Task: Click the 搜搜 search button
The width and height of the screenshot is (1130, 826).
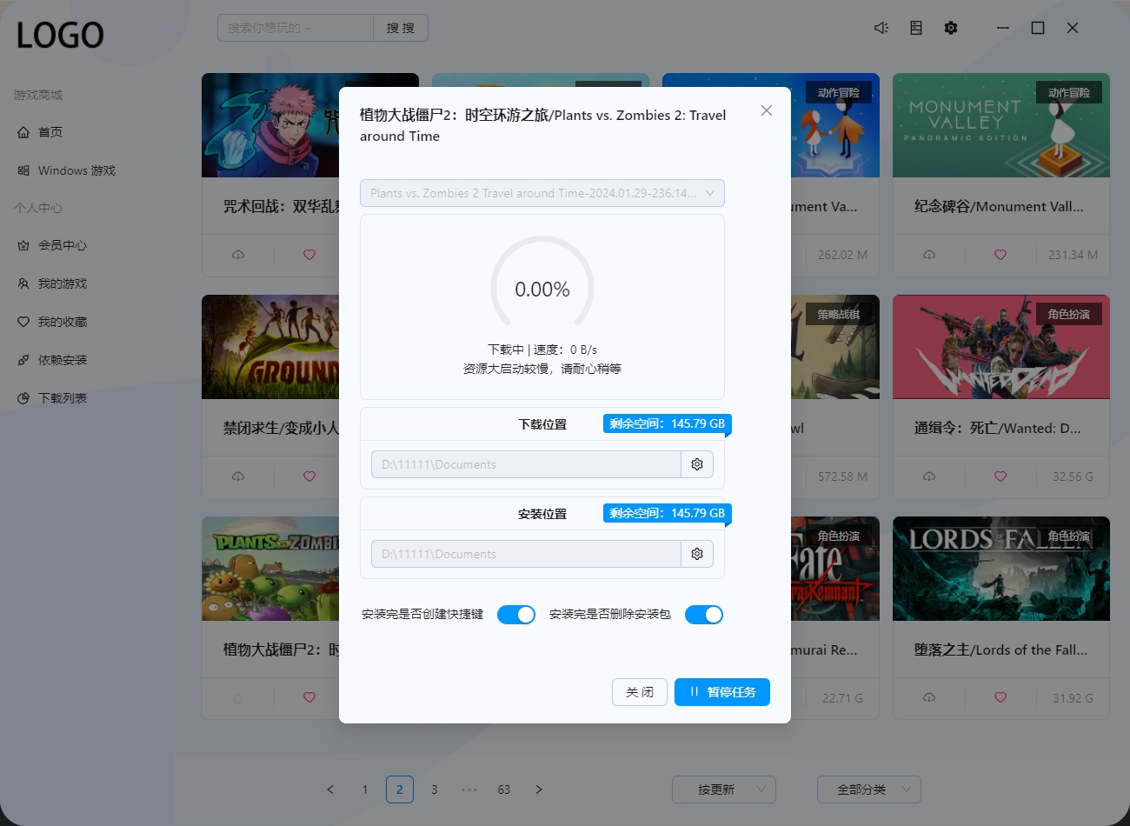Action: pyautogui.click(x=401, y=28)
